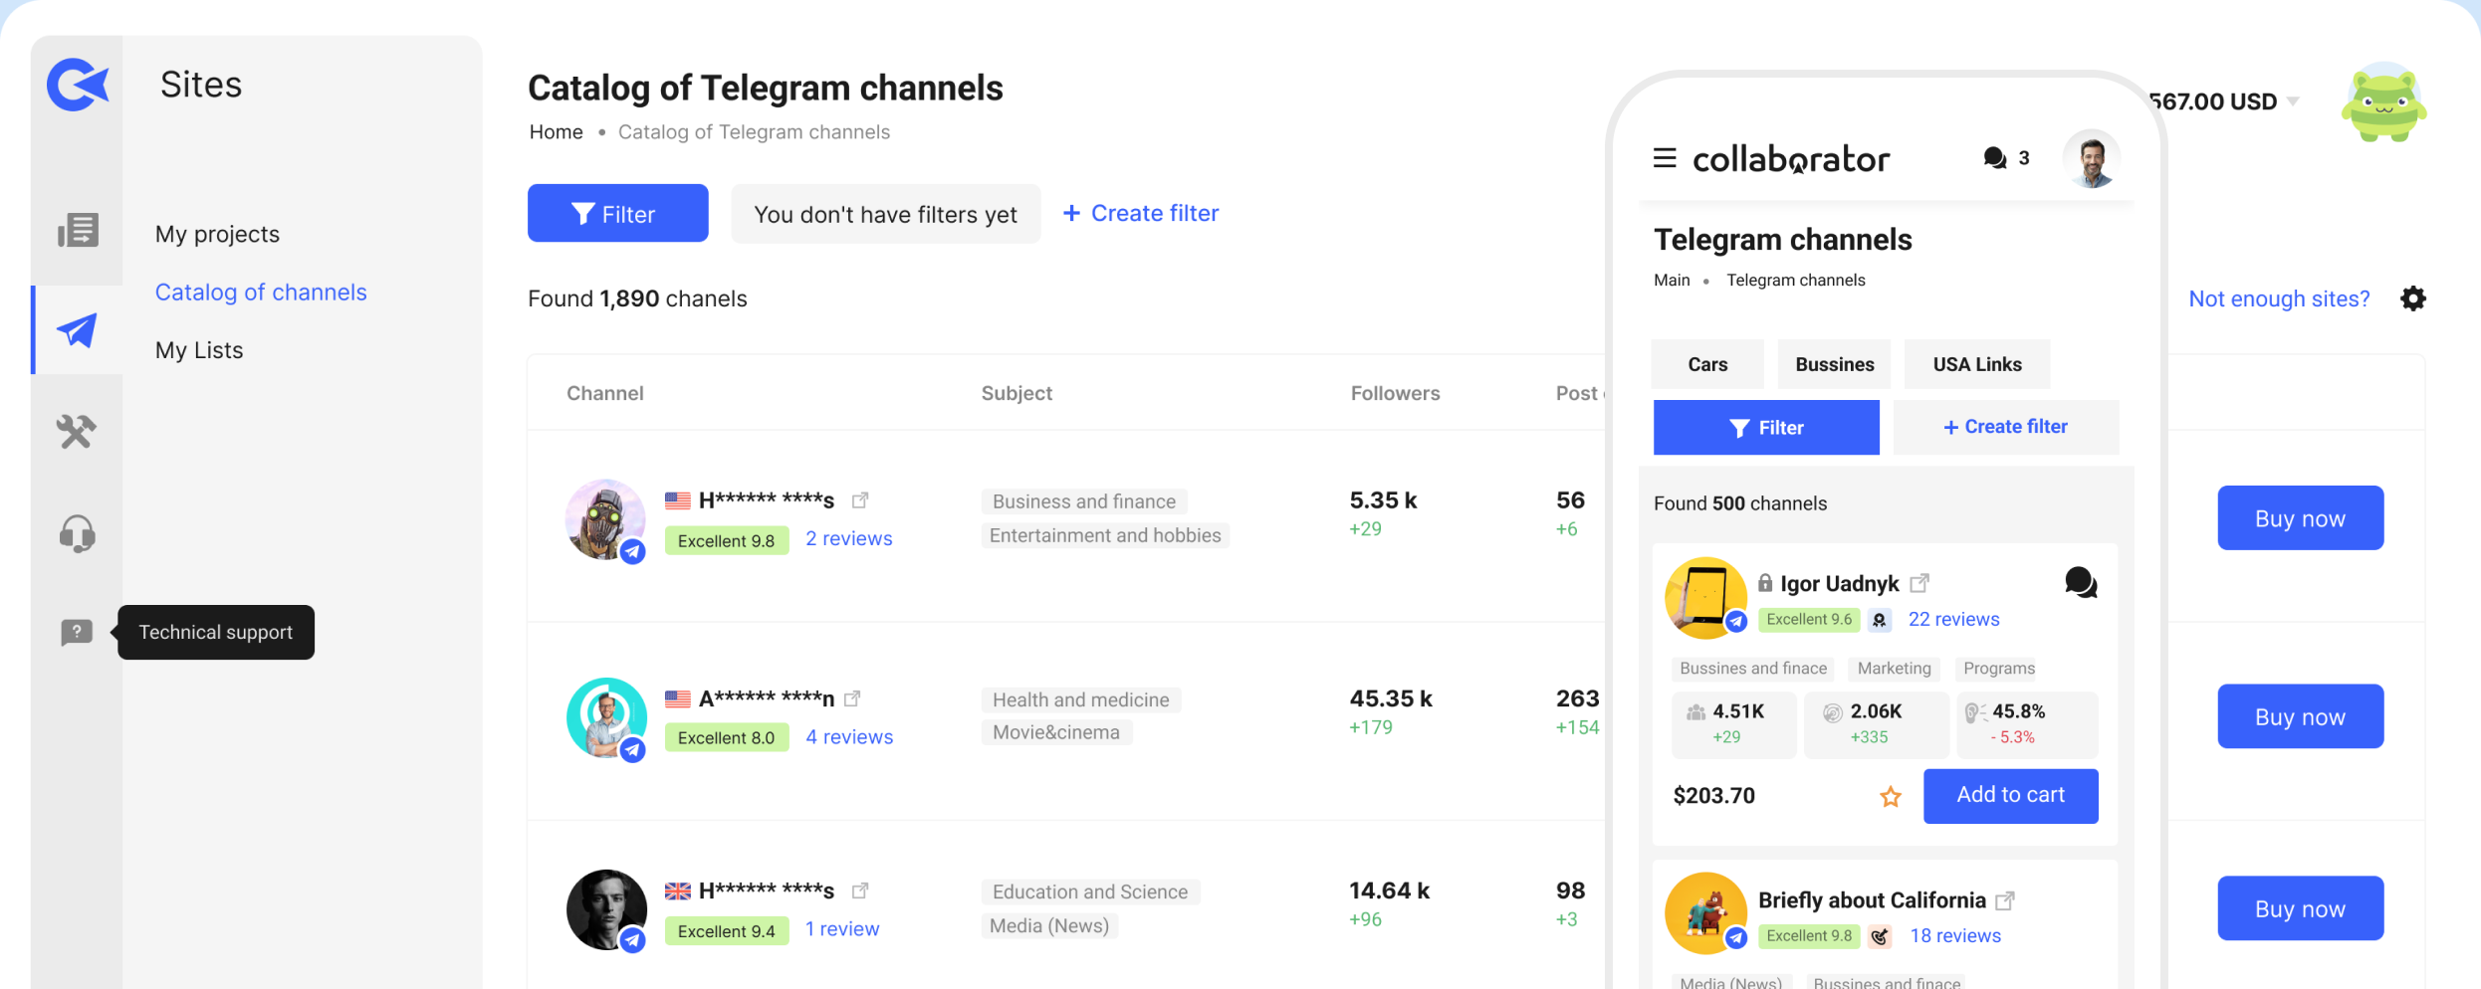This screenshot has height=989, width=2481.
Task: Toggle the star to favorite Igor Uadnyk's channel
Action: click(x=1890, y=796)
